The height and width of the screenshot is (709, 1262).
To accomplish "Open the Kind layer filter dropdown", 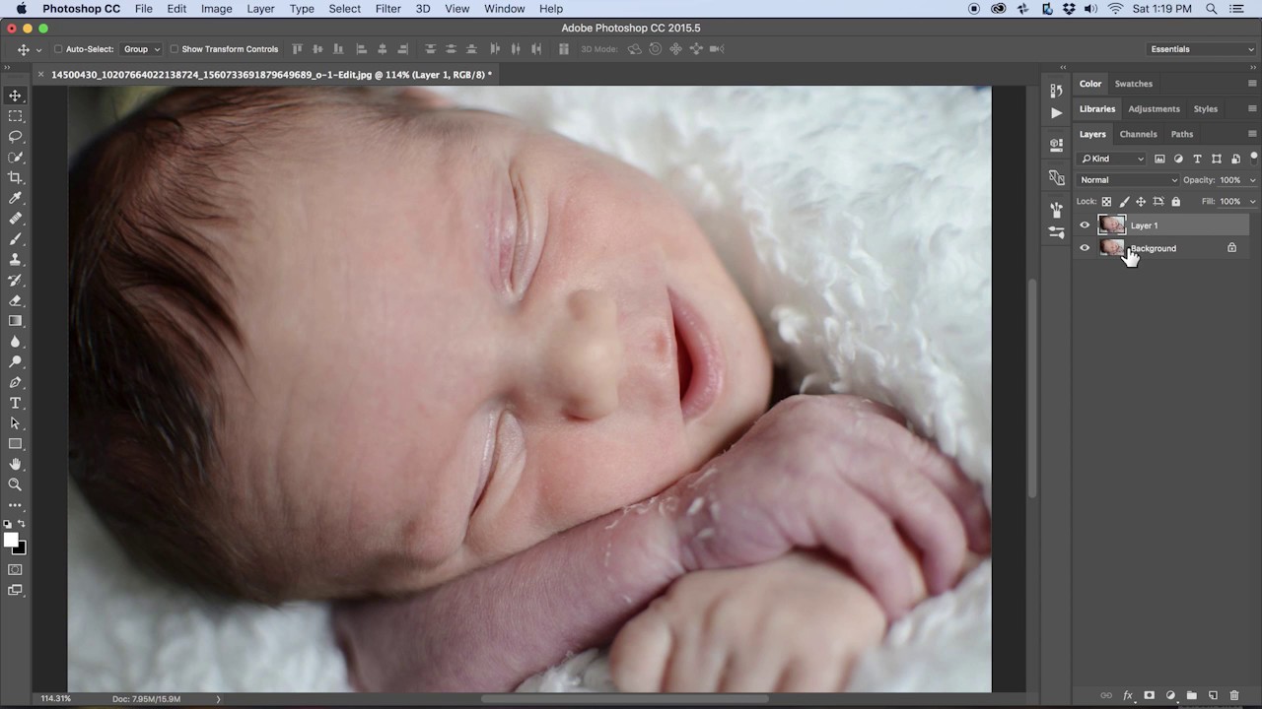I will (1113, 159).
